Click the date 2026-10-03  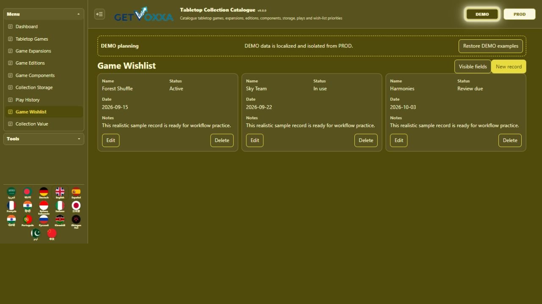[x=403, y=107]
